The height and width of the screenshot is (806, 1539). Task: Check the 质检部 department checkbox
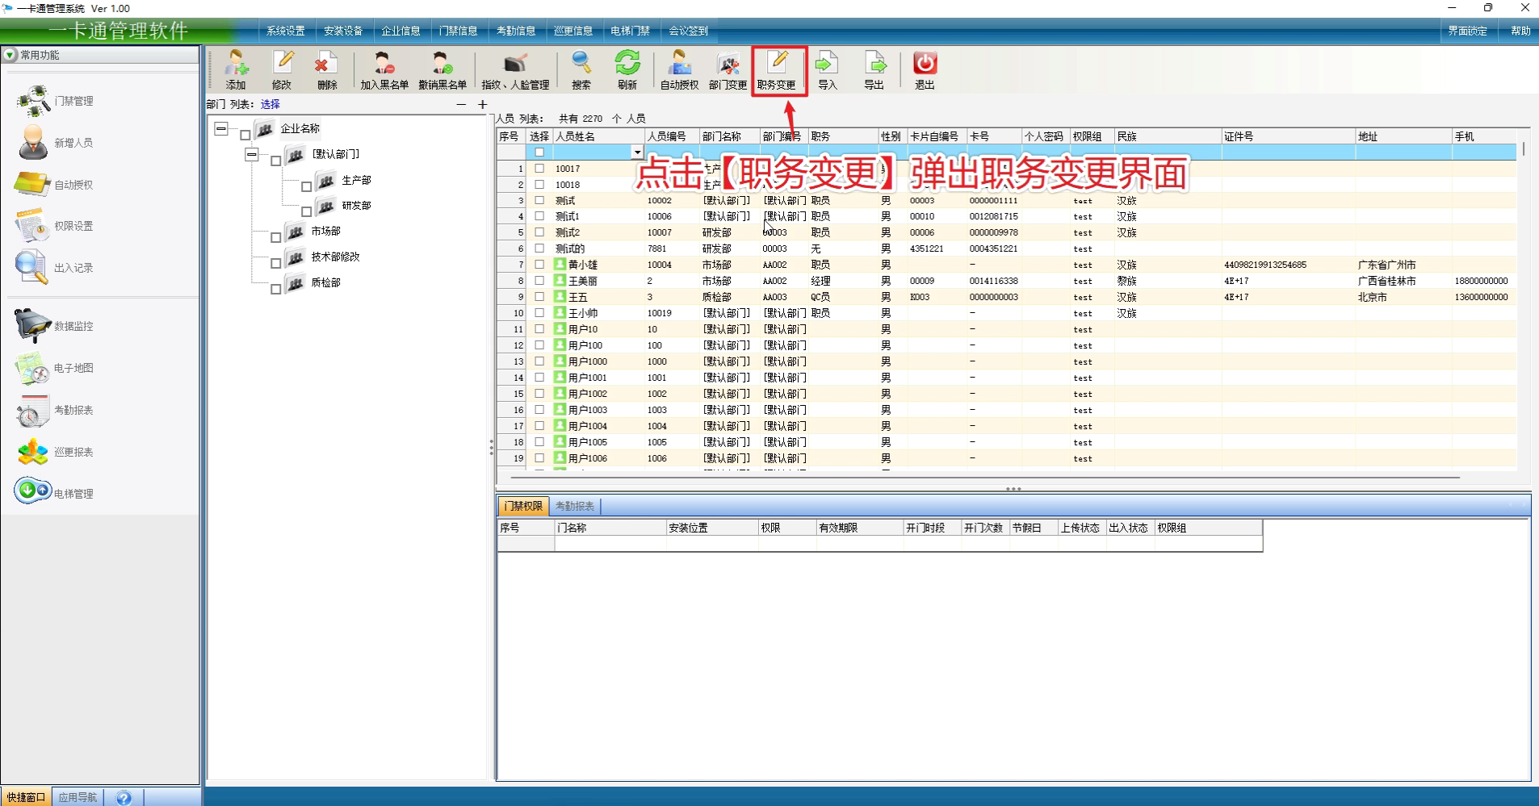(x=276, y=289)
